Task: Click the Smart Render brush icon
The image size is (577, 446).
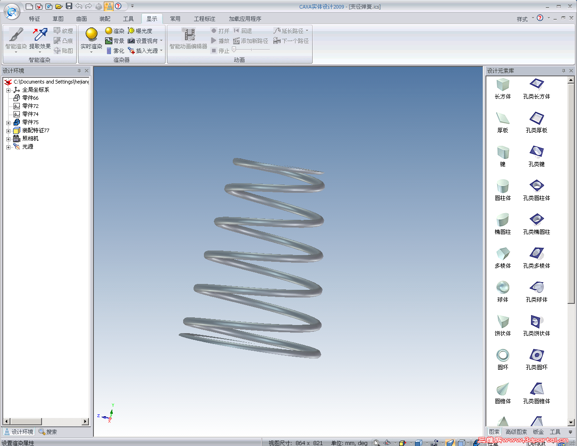Action: click(x=16, y=35)
